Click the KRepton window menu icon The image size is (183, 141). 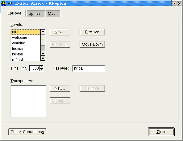[x=4, y=3]
